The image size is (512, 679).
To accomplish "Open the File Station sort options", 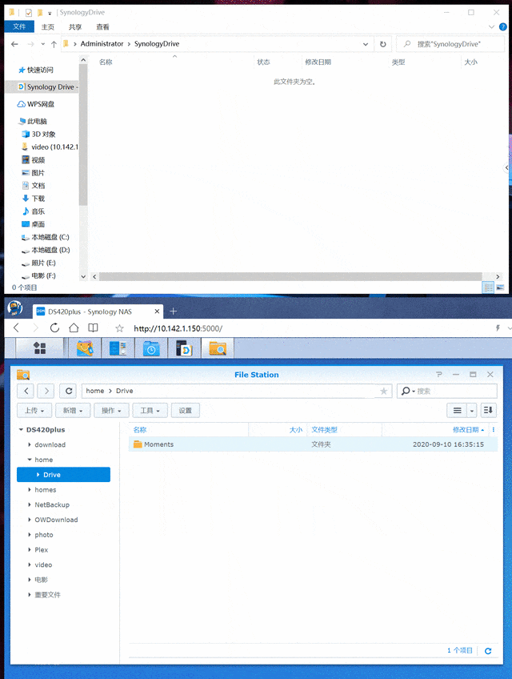I will 488,410.
